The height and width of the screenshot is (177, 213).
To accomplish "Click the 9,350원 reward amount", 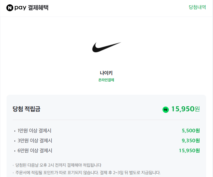I will coord(191,141).
